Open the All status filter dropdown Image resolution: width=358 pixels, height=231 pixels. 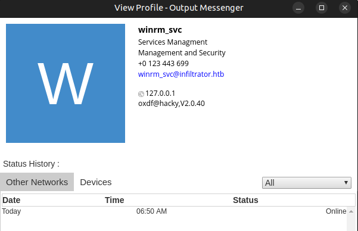307,183
